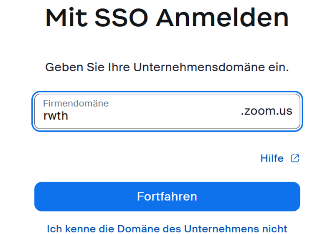Click 'Geben Sie Ihre Unternehmensdomäne ein.' text
330x234 pixels.
167,67
